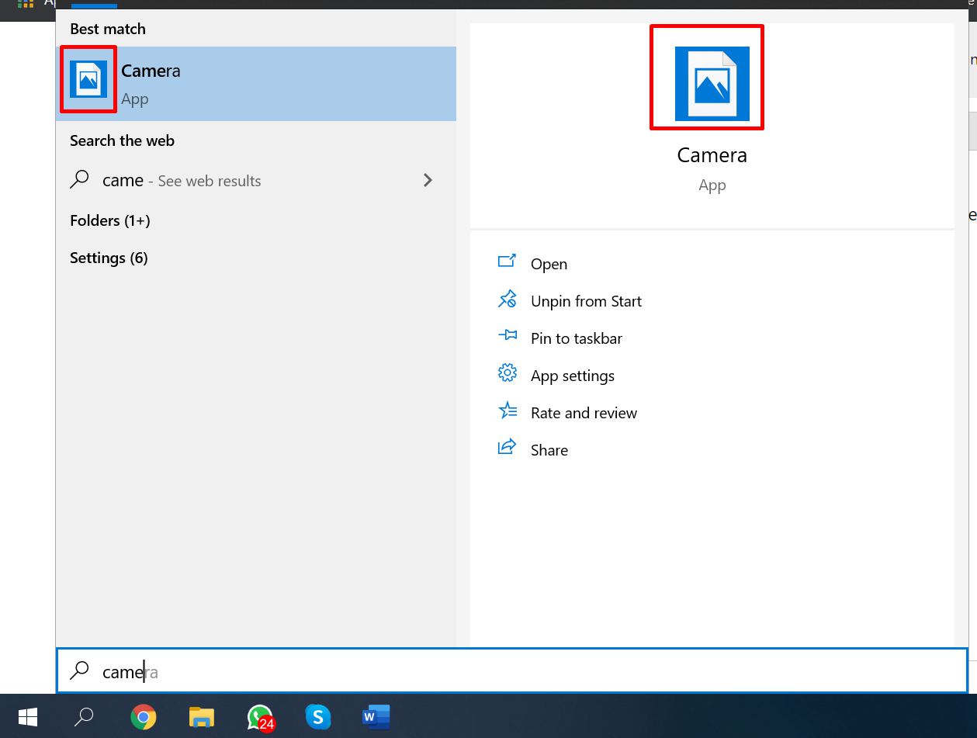The width and height of the screenshot is (977, 738).
Task: Open File Explorer from the taskbar
Action: point(202,716)
